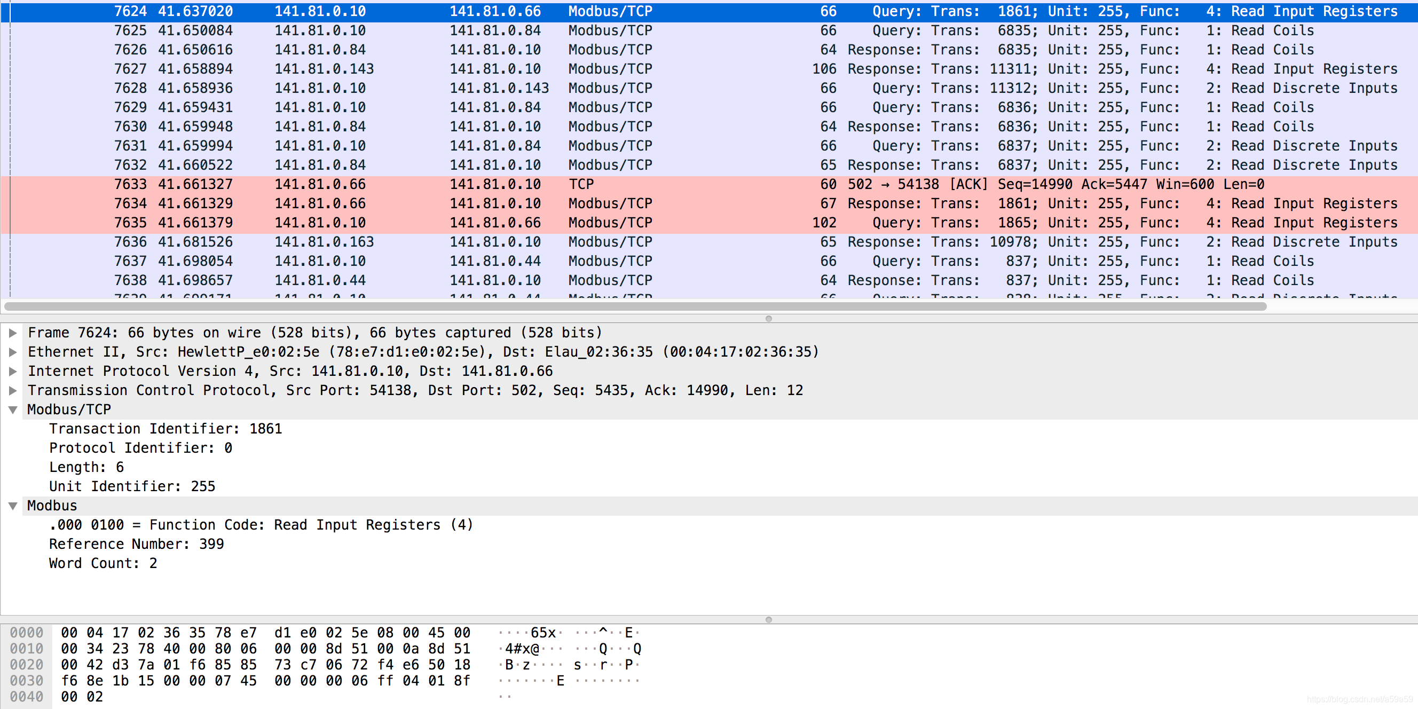
Task: Collapse the Modbus section triangle
Action: coord(13,506)
